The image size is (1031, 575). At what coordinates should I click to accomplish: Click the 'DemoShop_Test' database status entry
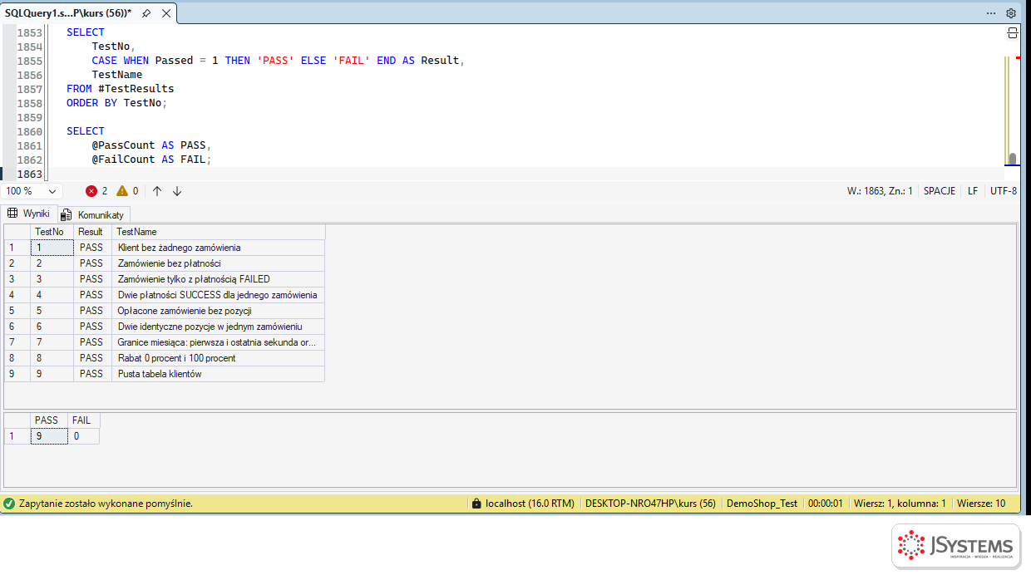click(x=762, y=504)
